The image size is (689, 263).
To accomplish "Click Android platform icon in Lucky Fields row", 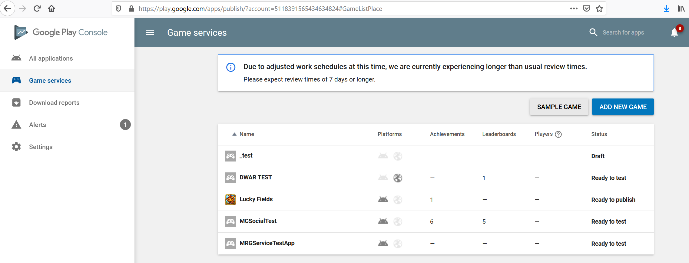I will (383, 199).
